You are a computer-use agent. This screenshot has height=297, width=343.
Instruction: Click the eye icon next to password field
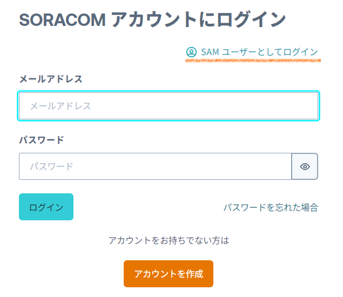pyautogui.click(x=305, y=166)
